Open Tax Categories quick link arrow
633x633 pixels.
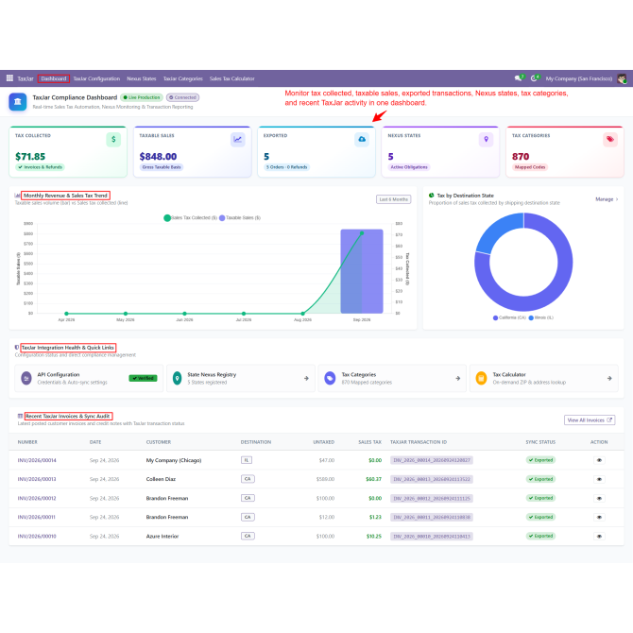[458, 378]
